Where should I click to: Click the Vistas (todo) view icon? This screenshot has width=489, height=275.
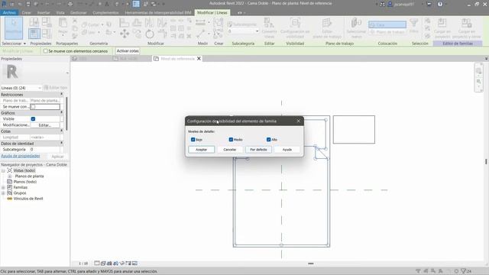(10, 170)
